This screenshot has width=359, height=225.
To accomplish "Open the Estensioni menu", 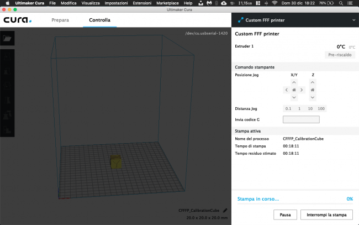I will (142, 3).
